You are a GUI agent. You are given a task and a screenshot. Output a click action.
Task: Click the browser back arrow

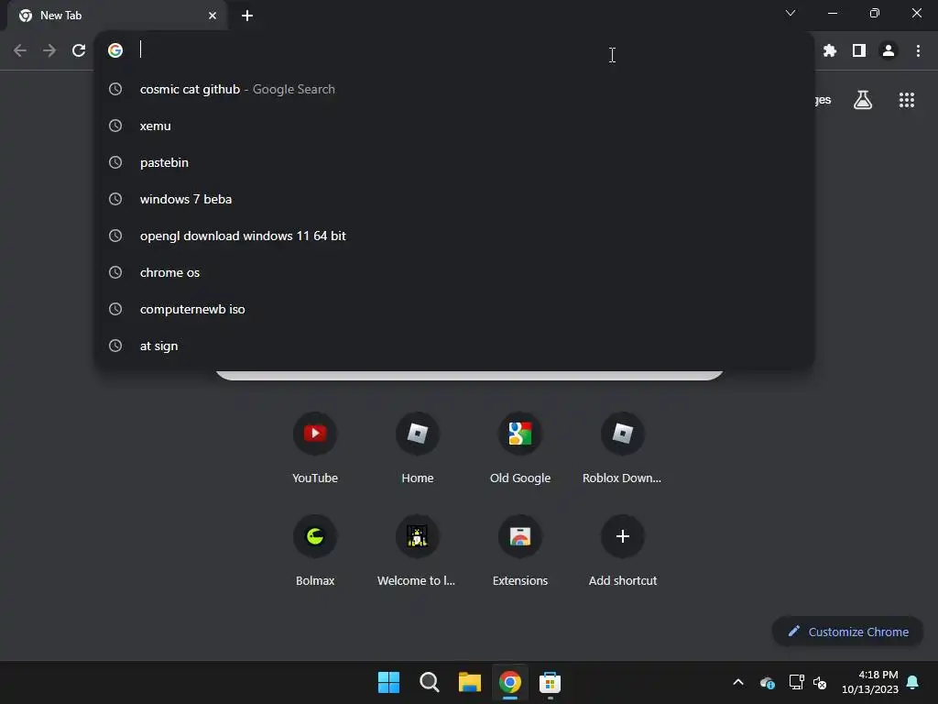pos(20,50)
